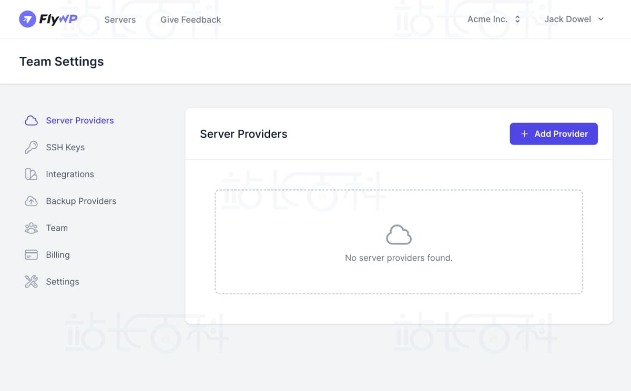The image size is (631, 391).
Task: Open the Backup Providers settings link
Action: (81, 201)
